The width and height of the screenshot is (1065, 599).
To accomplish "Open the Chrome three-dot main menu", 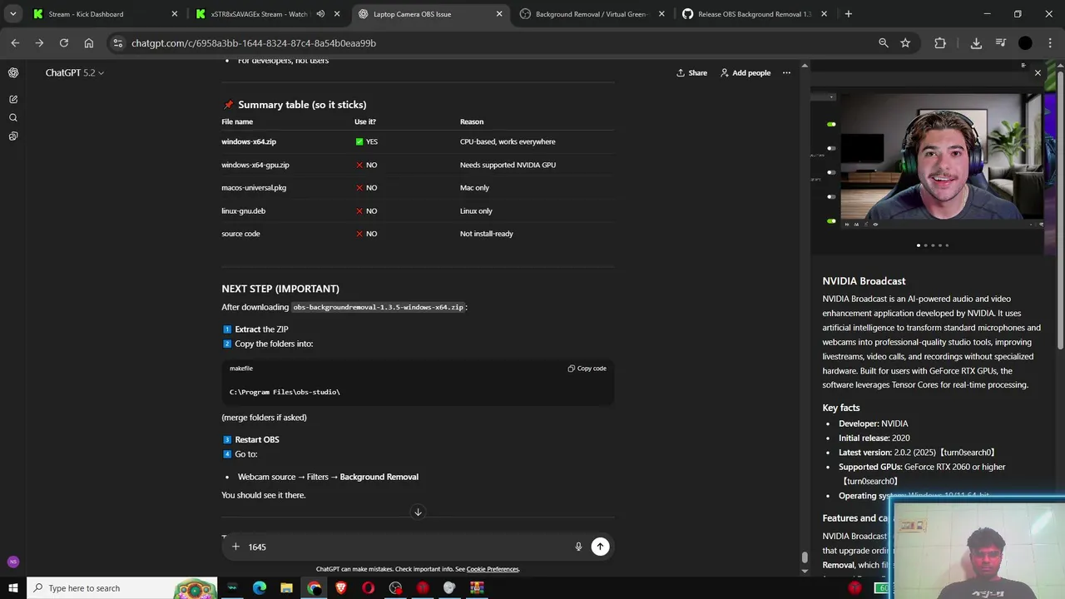I will [x=1049, y=42].
